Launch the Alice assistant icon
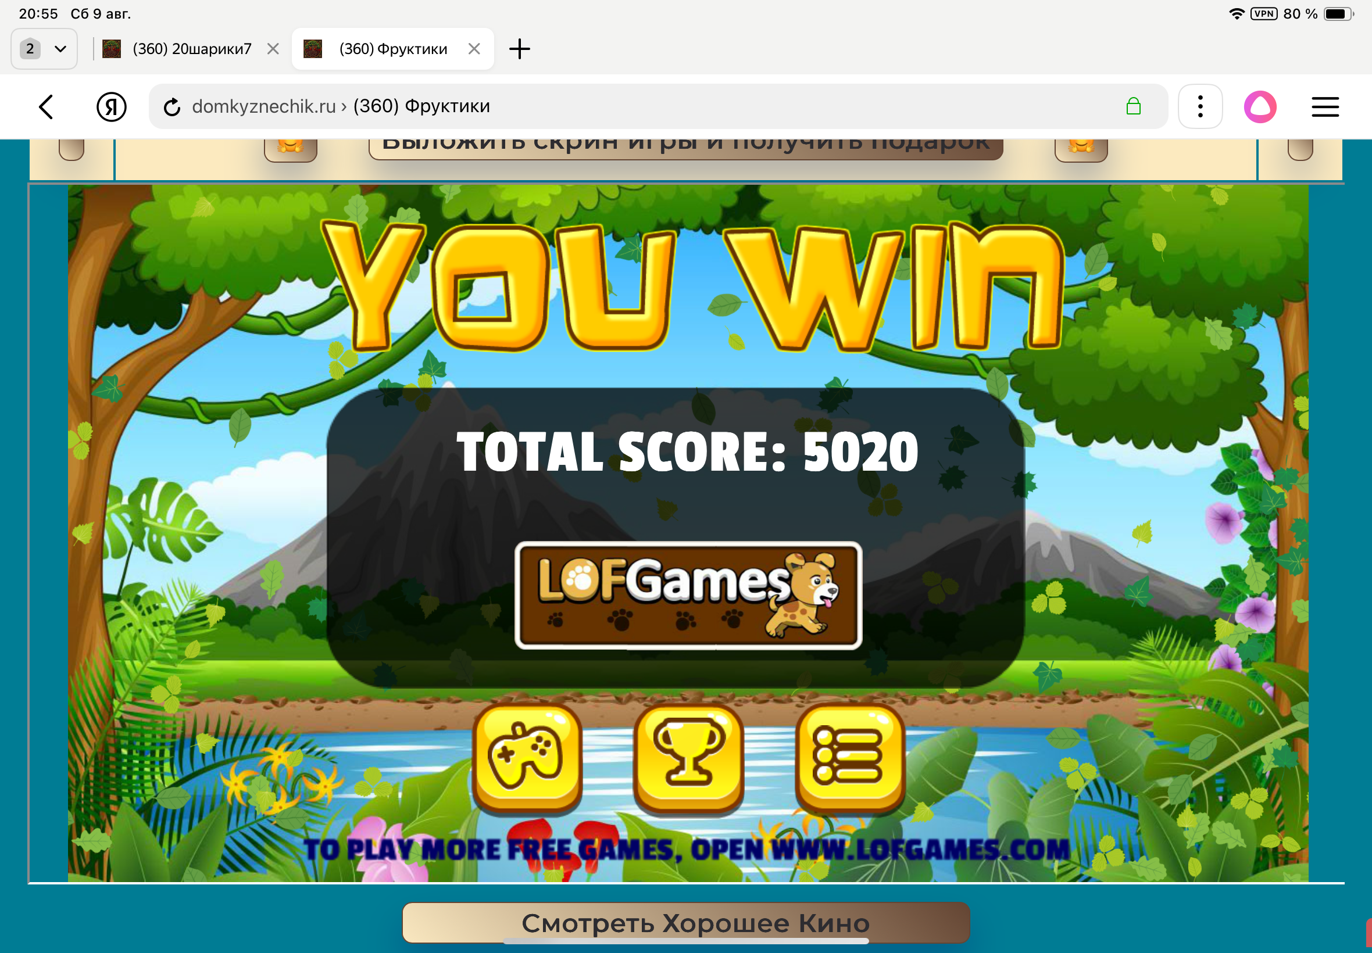The height and width of the screenshot is (953, 1372). (x=1260, y=107)
